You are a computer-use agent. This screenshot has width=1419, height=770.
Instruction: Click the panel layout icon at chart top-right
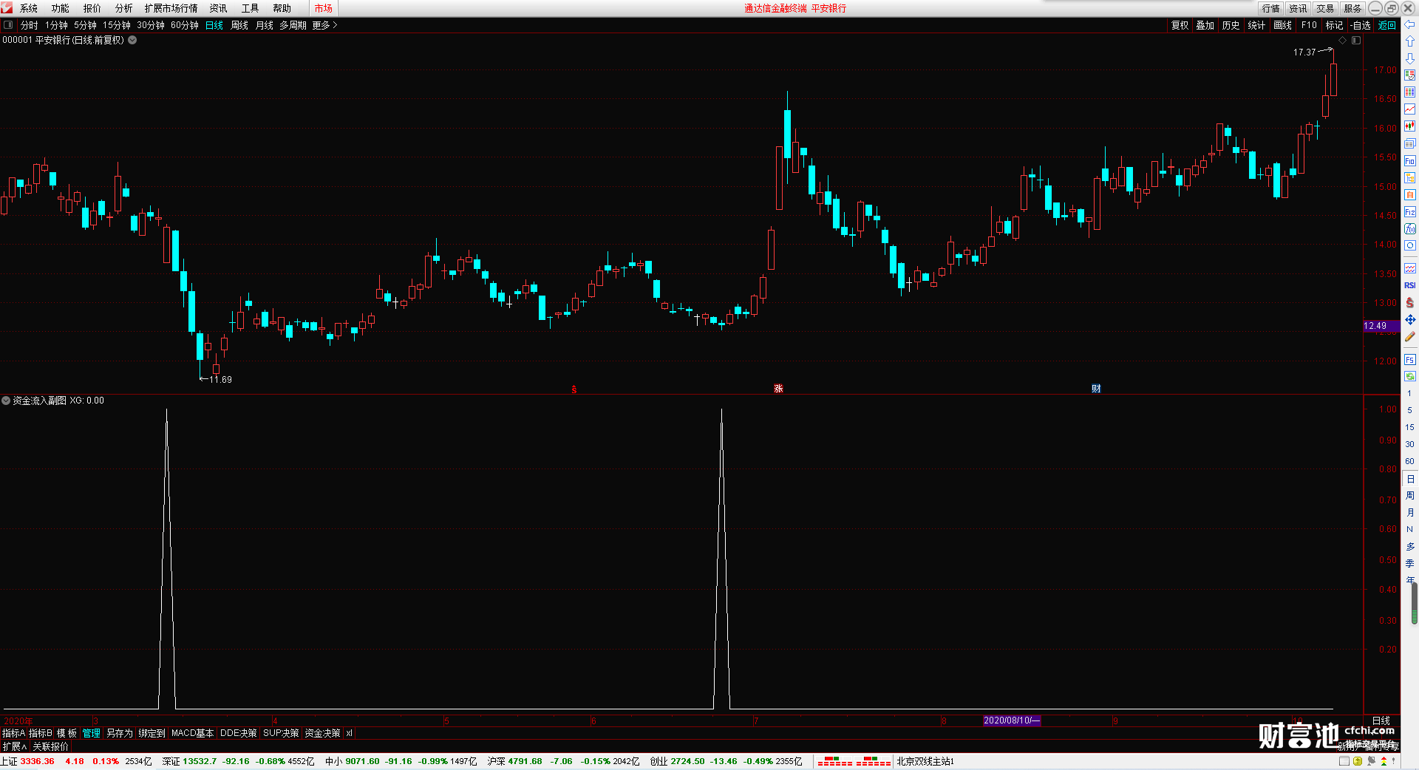1356,41
